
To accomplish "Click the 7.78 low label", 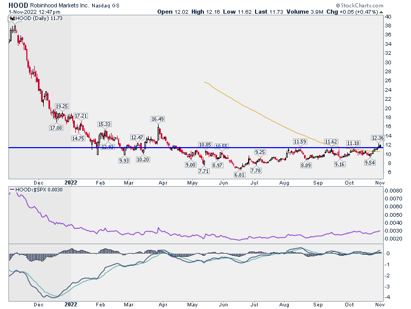I will click(256, 170).
